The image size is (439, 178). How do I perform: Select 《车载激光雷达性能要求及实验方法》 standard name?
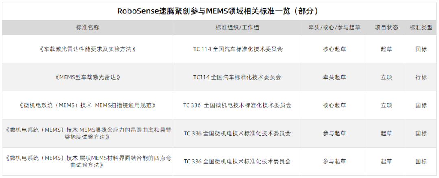[87, 49]
